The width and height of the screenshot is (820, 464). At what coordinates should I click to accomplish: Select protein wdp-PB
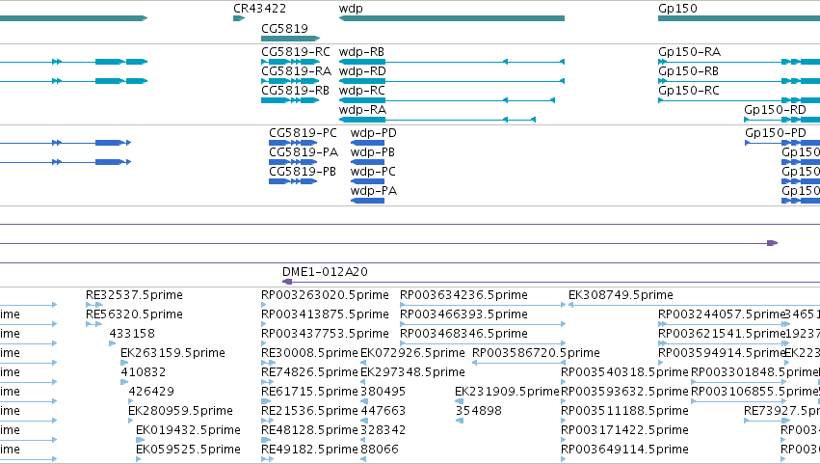click(367, 162)
